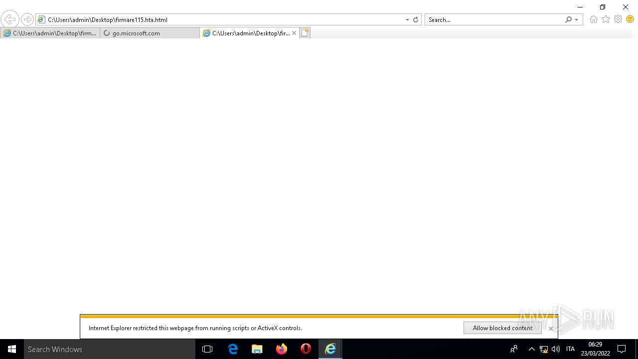The width and height of the screenshot is (638, 359).
Task: Open the Action Center notifications icon
Action: pos(622,349)
